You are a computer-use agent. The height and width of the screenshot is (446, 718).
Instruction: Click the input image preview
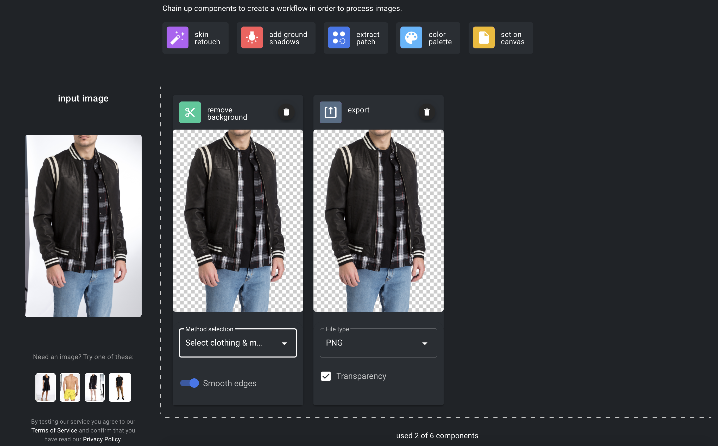(x=83, y=226)
